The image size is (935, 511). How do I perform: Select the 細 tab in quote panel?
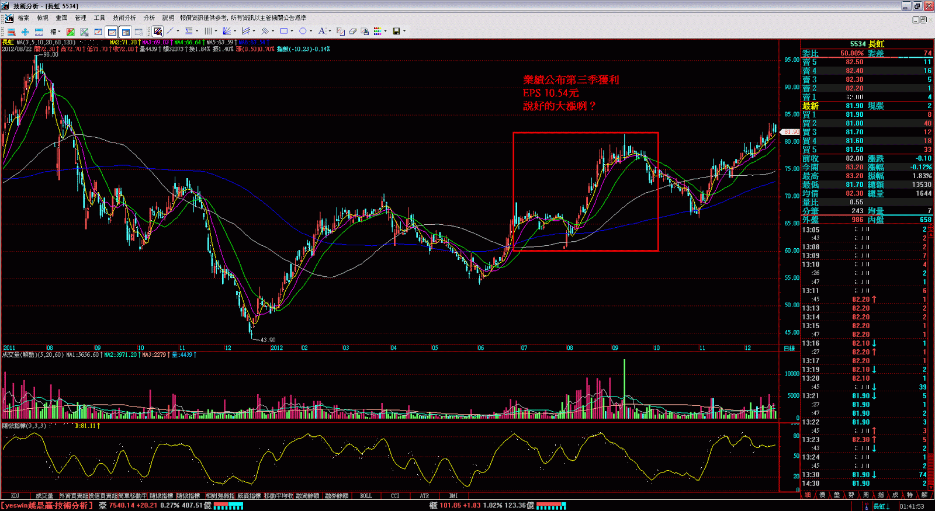808,495
